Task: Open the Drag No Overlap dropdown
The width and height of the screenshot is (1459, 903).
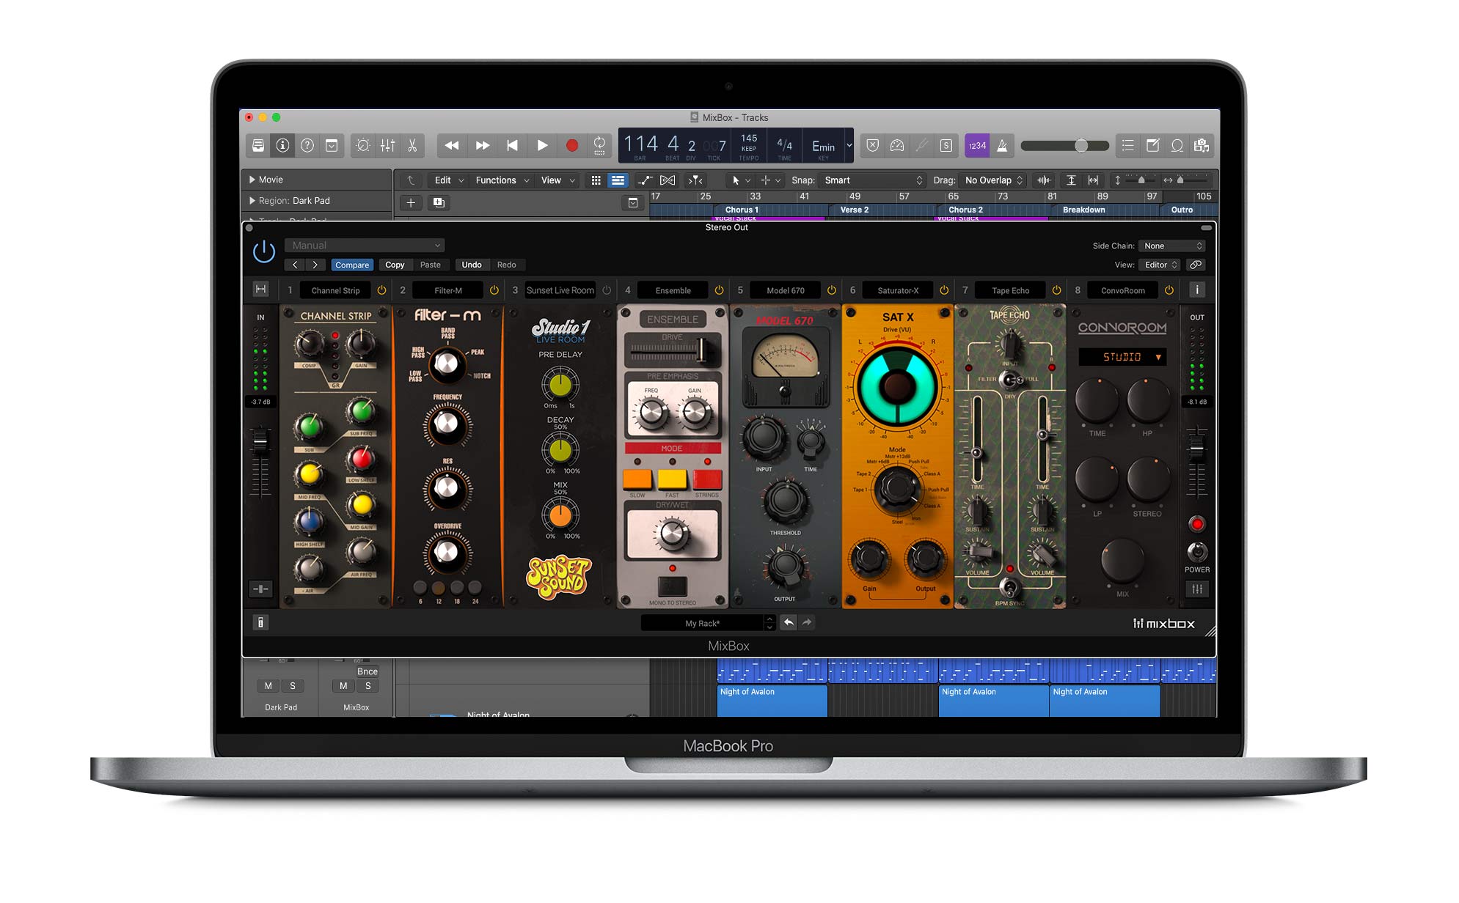Action: pyautogui.click(x=992, y=180)
